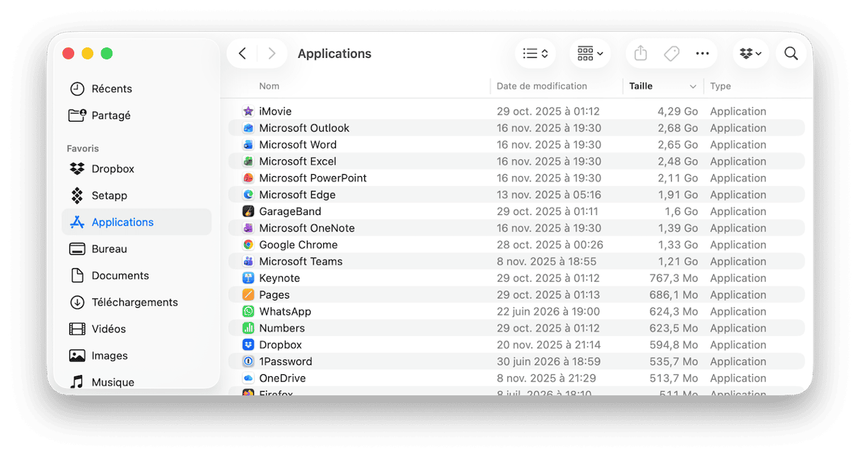Open the ellipsis More actions menu
Screen dimensions: 860x457
click(x=702, y=54)
